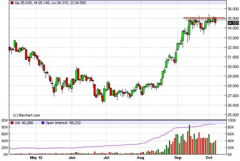
Task: Click the 'Jun' date axis label
Action: click(x=72, y=158)
